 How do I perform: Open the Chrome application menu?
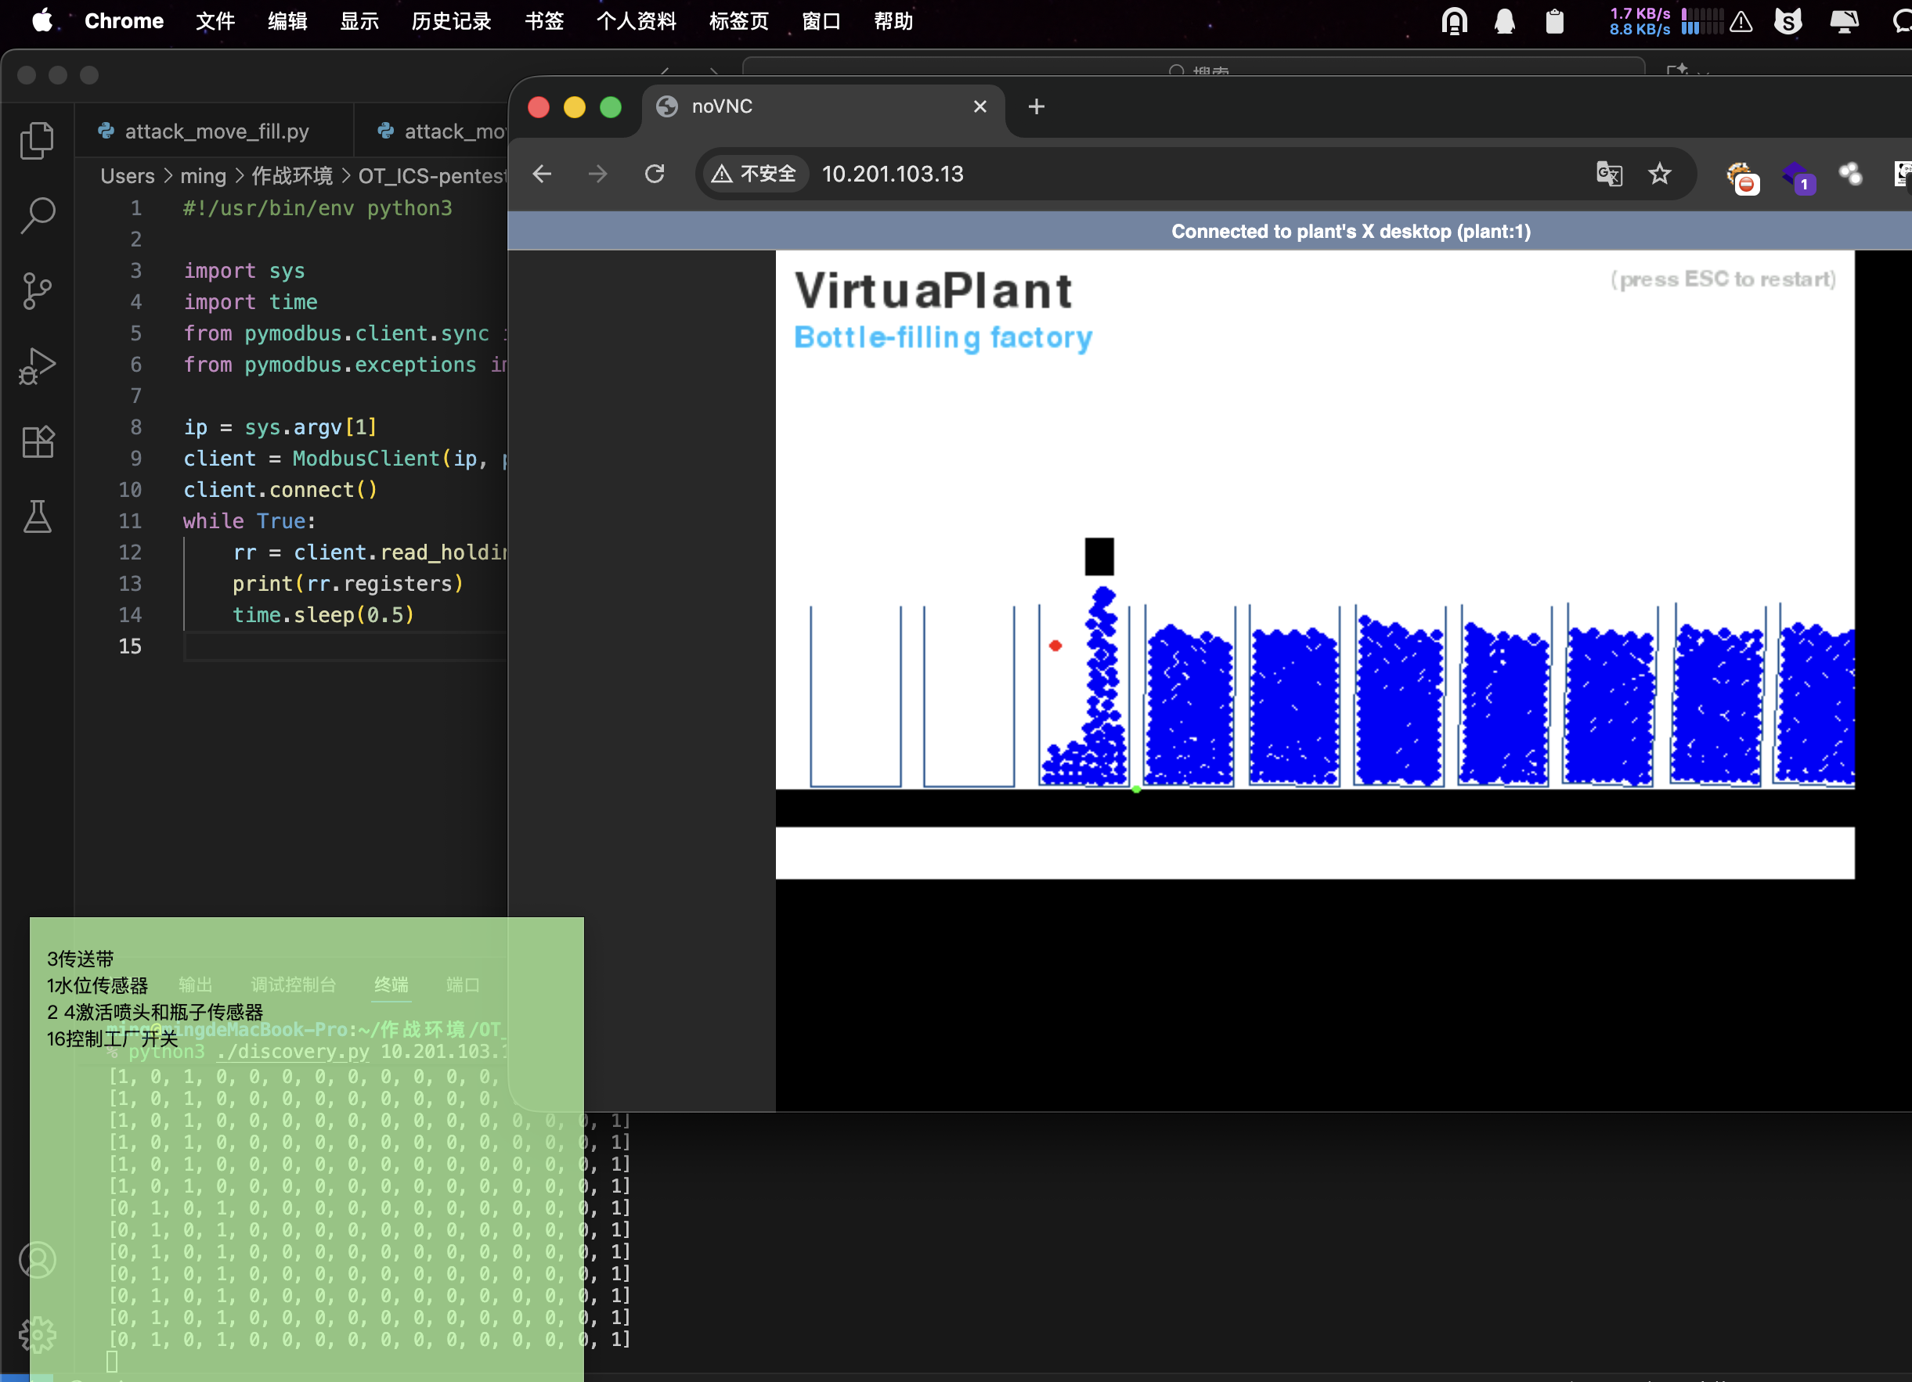[x=124, y=21]
